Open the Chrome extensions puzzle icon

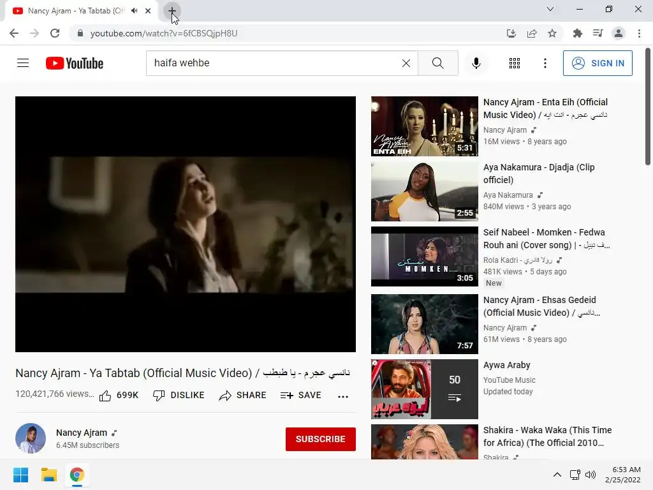pos(578,33)
